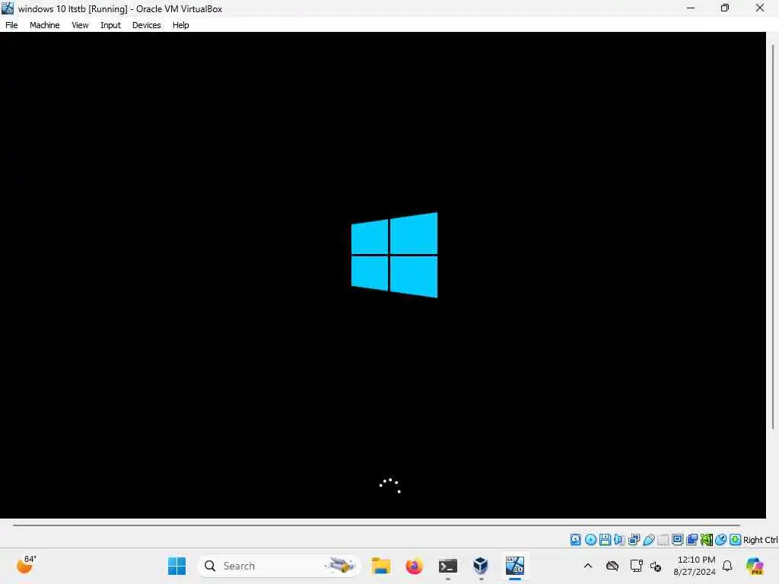Open the notifications bell icon
This screenshot has height=584, width=779.
[x=727, y=566]
